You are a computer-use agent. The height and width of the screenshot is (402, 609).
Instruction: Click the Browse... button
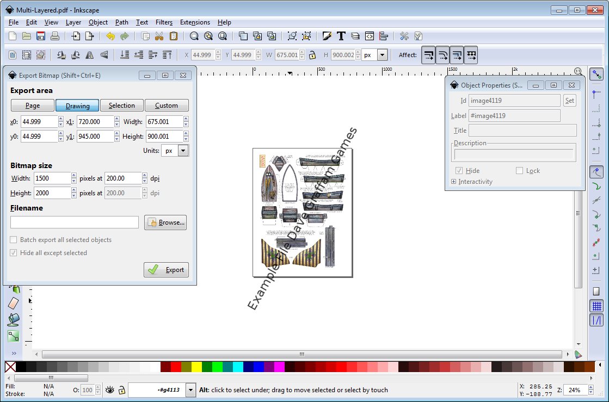pos(165,222)
